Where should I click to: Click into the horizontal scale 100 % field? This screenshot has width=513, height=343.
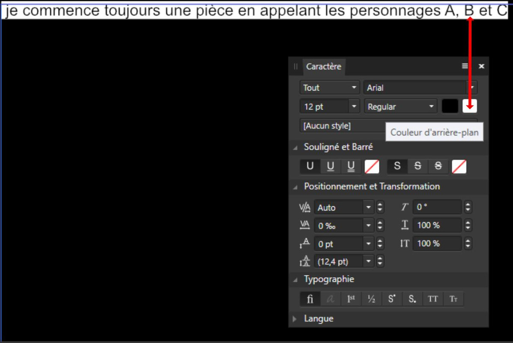[x=438, y=226]
